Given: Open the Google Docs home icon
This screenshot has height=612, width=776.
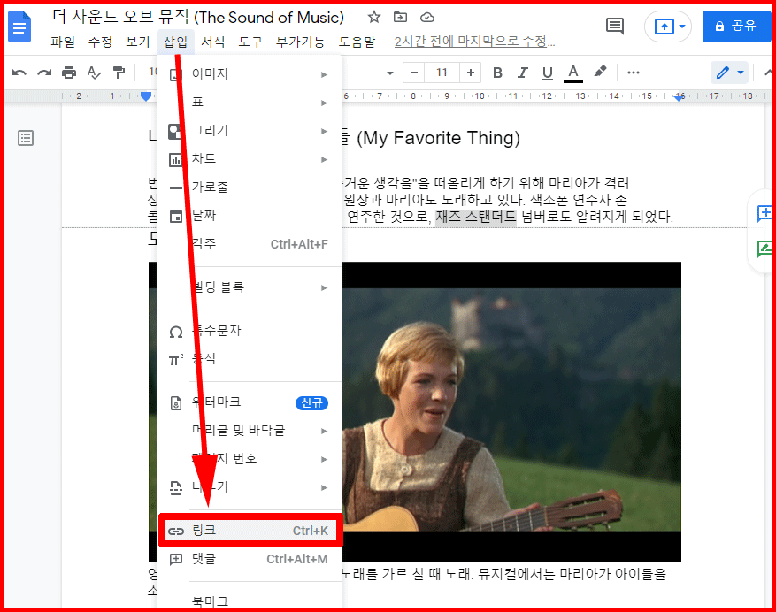Looking at the screenshot, I should (19, 27).
